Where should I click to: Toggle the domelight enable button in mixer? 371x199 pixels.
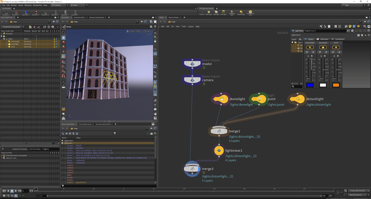(323, 47)
